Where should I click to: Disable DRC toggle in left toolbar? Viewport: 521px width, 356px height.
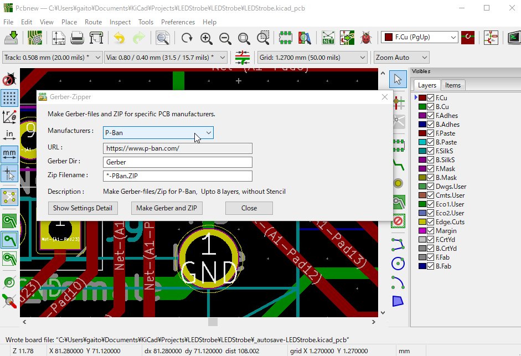9,79
